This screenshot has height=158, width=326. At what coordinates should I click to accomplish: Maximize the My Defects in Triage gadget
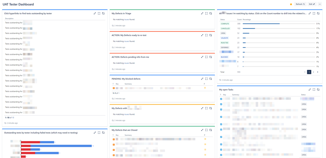pyautogui.click(x=206, y=13)
